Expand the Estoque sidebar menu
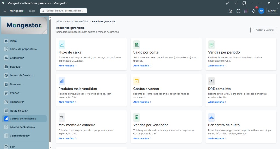The height and width of the screenshot is (149, 280). coord(24,66)
